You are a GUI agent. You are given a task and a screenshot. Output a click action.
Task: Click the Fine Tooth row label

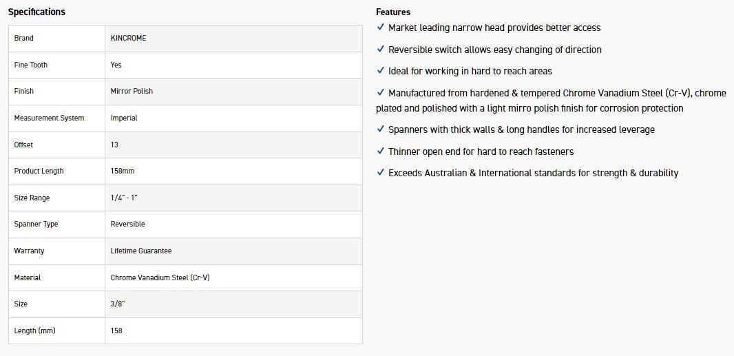[x=31, y=65]
